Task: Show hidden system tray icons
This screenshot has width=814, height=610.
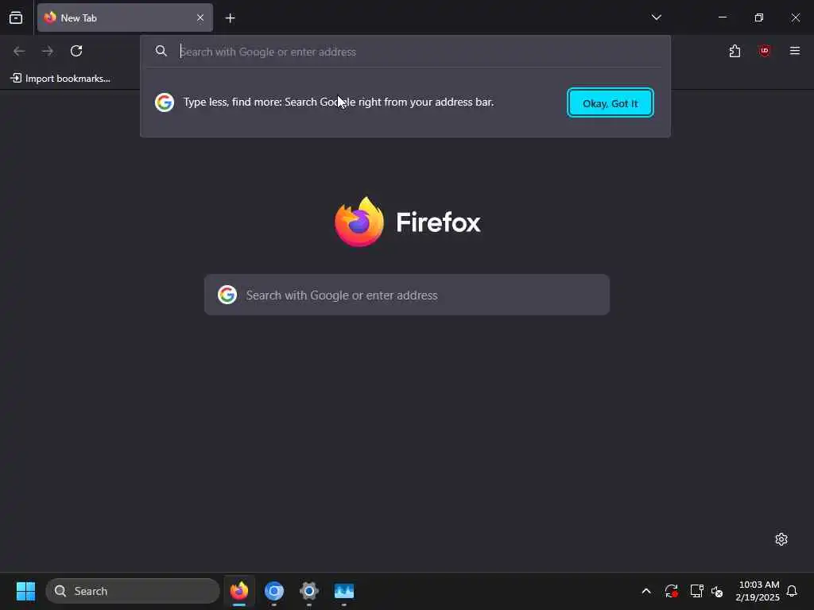Action: click(646, 591)
